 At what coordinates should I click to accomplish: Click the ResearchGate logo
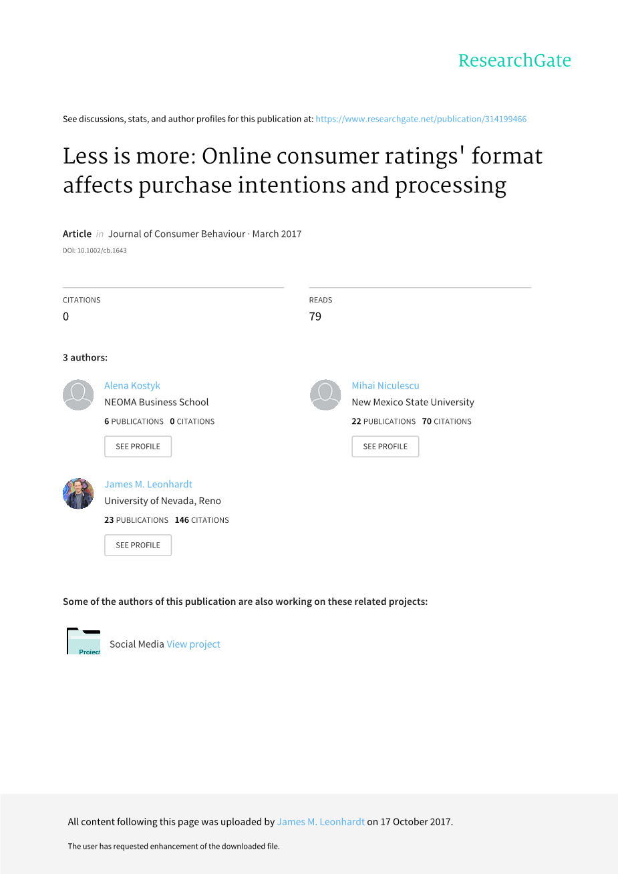[x=514, y=61]
